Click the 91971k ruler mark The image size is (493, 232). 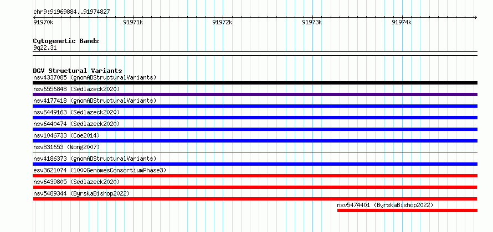133,22
